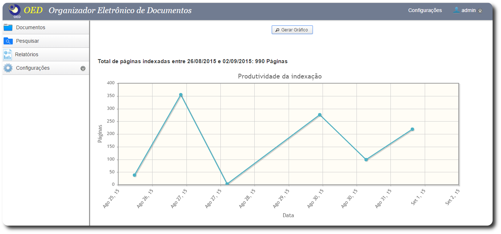Click the Páginas y-axis label
The image size is (501, 234).
coord(100,134)
